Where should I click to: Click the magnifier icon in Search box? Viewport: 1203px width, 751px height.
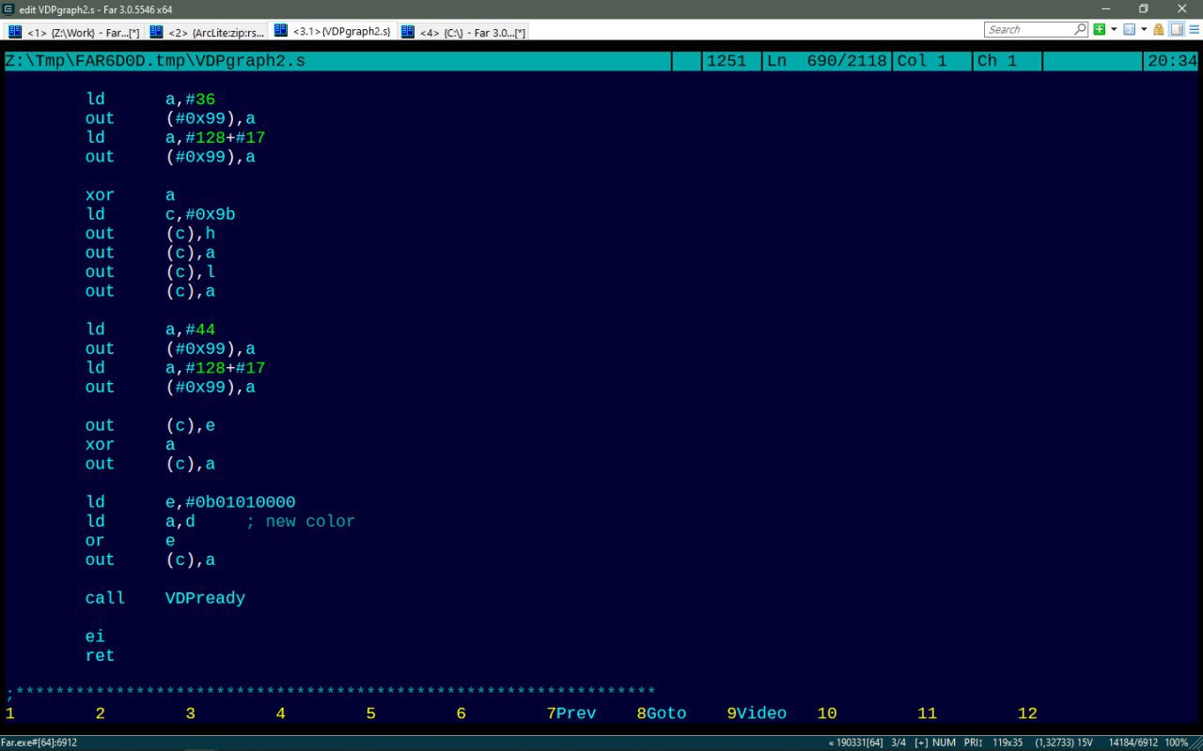pos(1081,30)
